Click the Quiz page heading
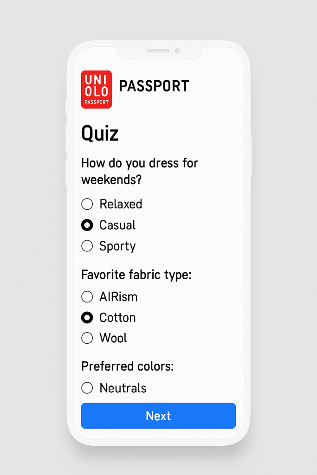The image size is (317, 475). [x=100, y=134]
